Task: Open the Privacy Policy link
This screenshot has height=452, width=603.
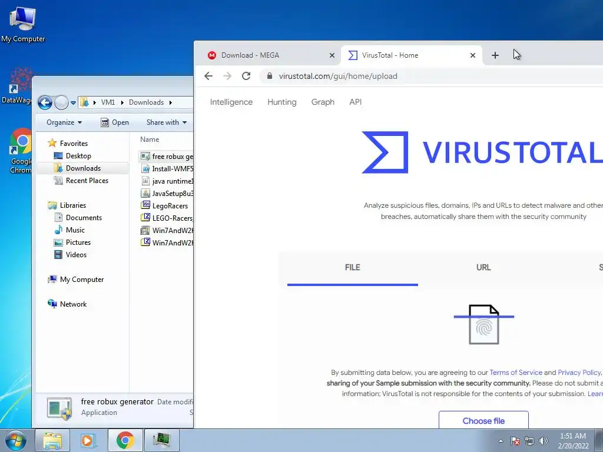Action: [579, 373]
